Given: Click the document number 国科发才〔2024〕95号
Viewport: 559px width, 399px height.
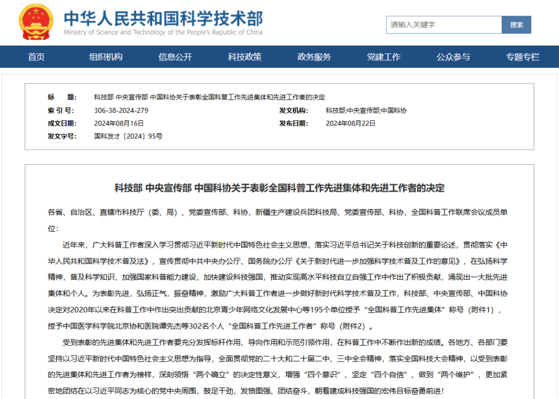Looking at the screenshot, I should (x=128, y=136).
